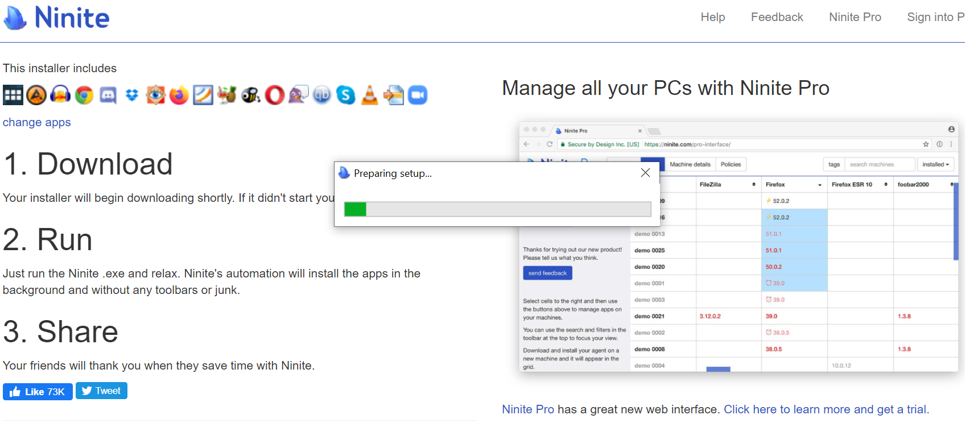Click the Dropbox app icon

(x=132, y=95)
